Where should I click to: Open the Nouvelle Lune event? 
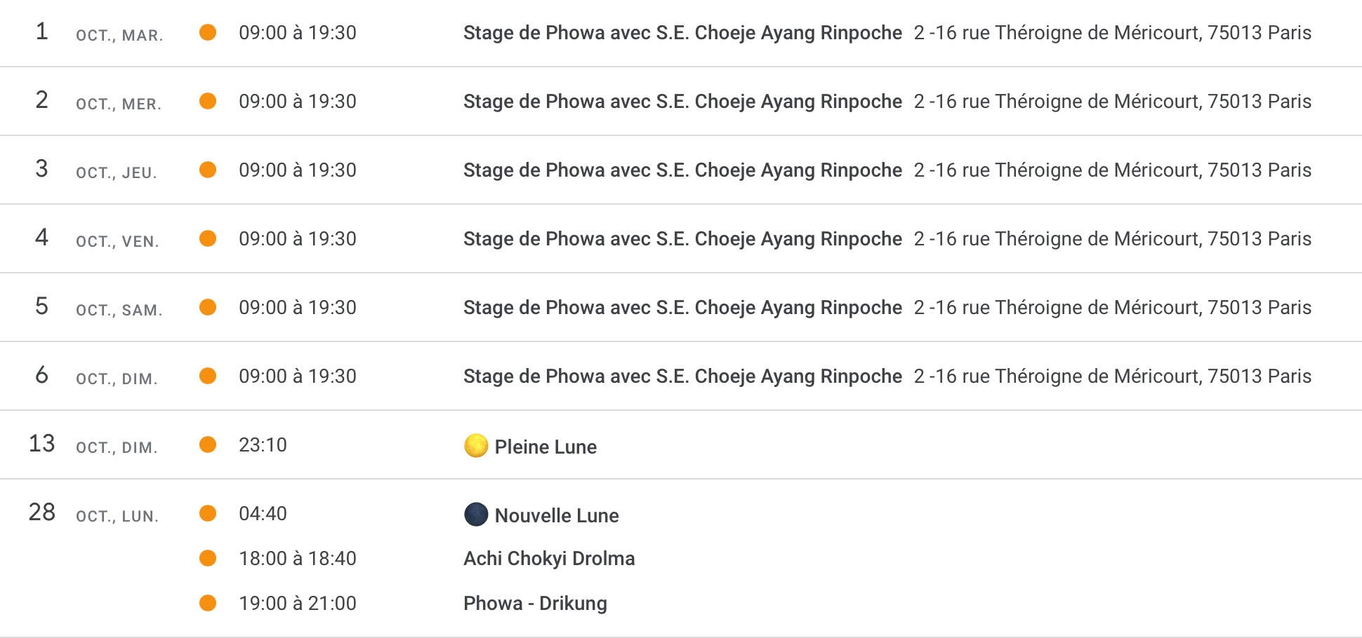pos(557,515)
